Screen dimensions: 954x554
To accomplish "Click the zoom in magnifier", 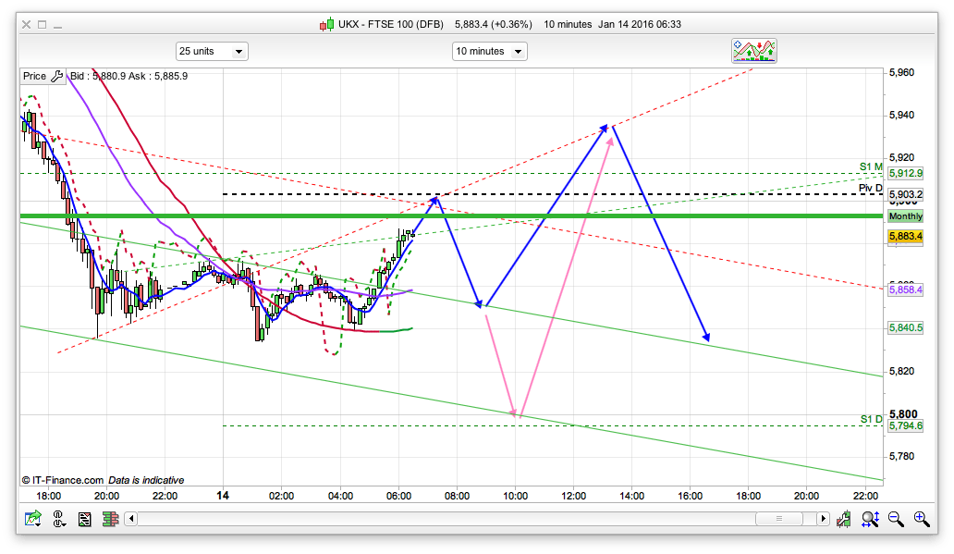I will 921,520.
